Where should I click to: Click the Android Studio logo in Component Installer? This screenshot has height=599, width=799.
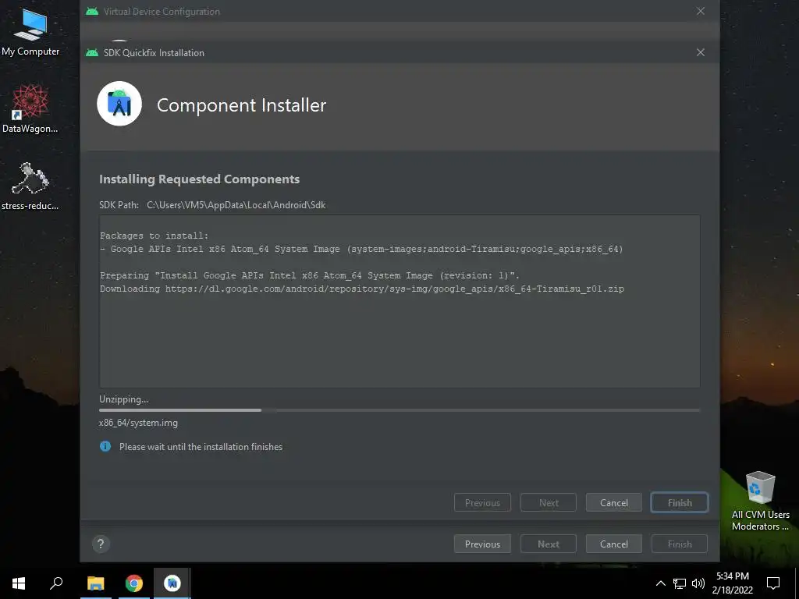click(x=119, y=104)
